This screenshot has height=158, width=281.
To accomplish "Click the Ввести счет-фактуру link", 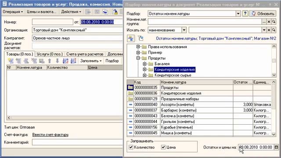I will [x=50, y=135].
